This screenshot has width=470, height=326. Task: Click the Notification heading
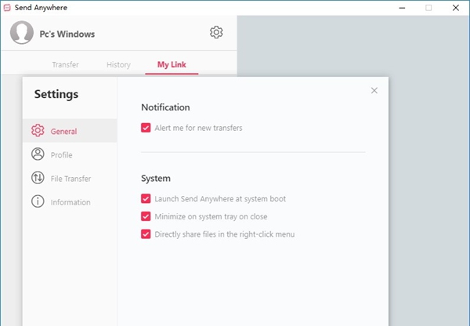(x=165, y=107)
